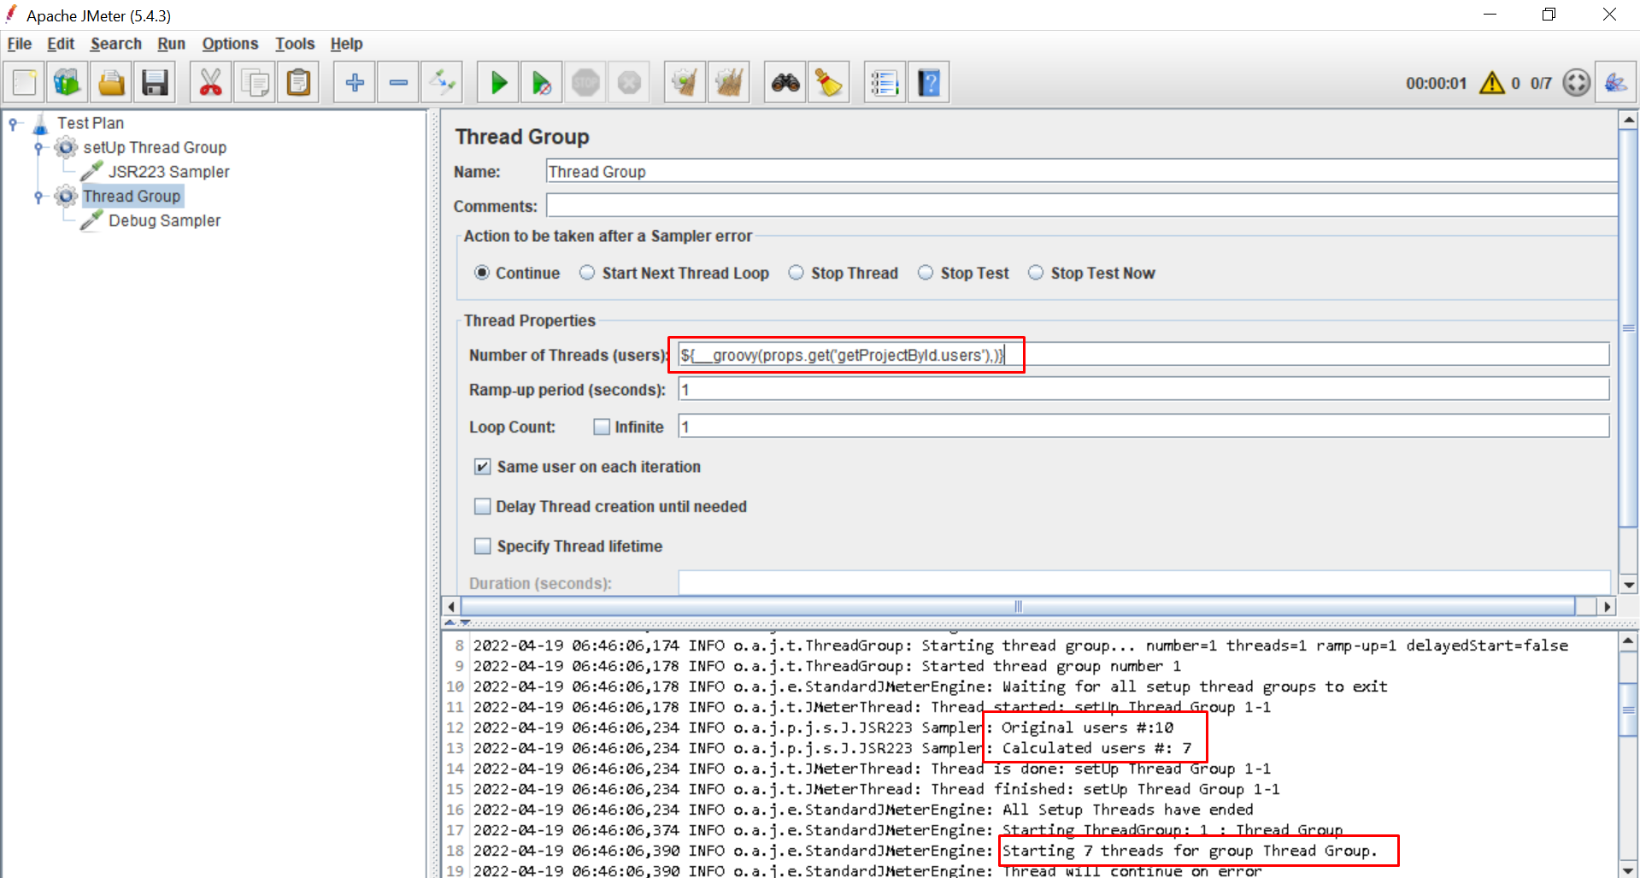Open the Run menu

coord(171,44)
